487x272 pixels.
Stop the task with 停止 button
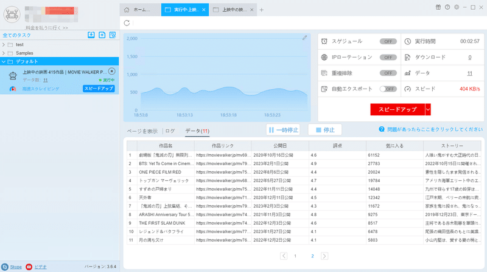click(x=325, y=130)
